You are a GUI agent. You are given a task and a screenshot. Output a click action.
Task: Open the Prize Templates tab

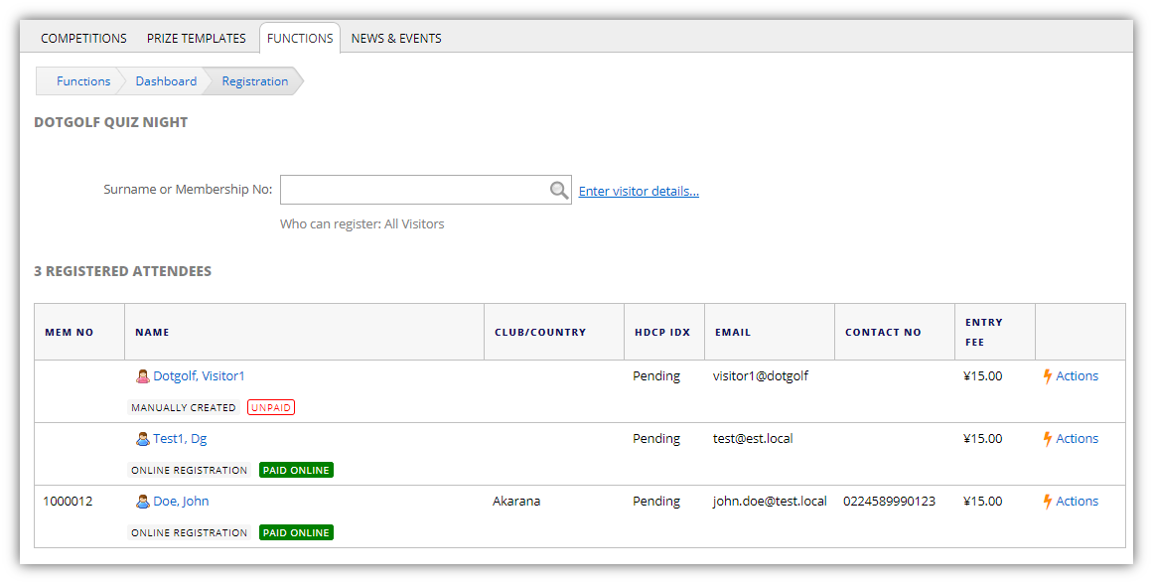196,39
